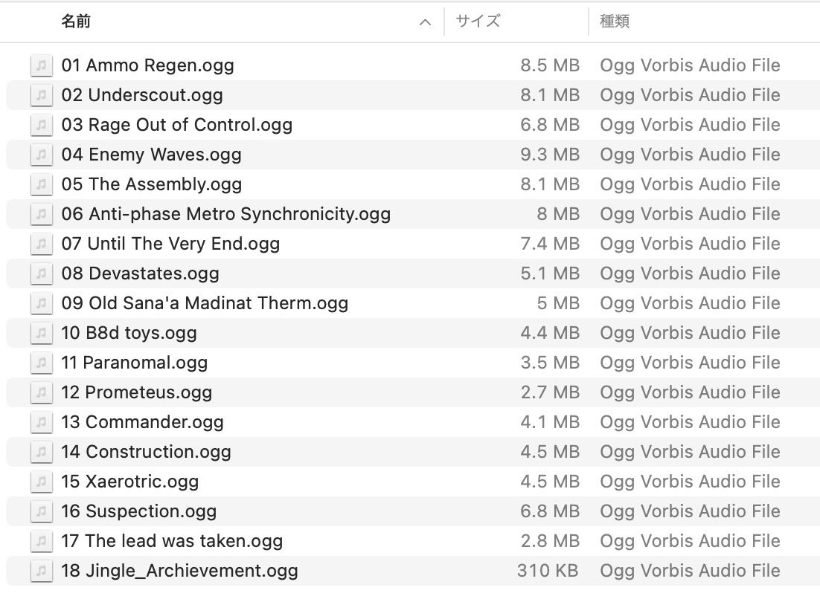Sort files by the 名前 column header
Image resolution: width=820 pixels, height=599 pixels.
click(x=76, y=22)
